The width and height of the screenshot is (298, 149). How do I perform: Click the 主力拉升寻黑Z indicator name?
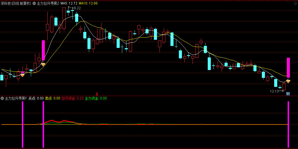48,3
